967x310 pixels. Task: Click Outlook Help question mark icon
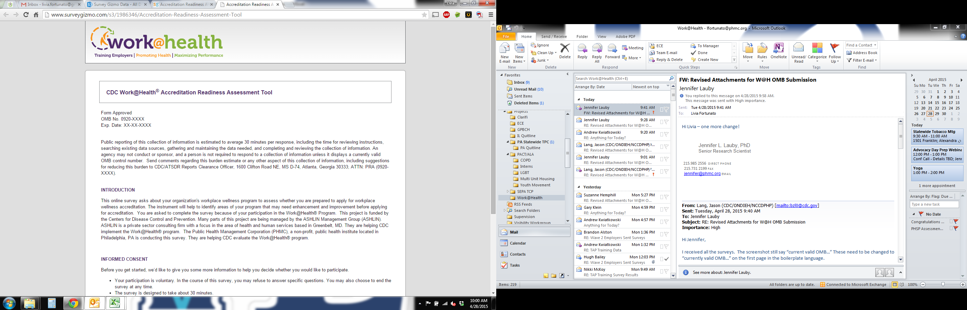point(963,37)
